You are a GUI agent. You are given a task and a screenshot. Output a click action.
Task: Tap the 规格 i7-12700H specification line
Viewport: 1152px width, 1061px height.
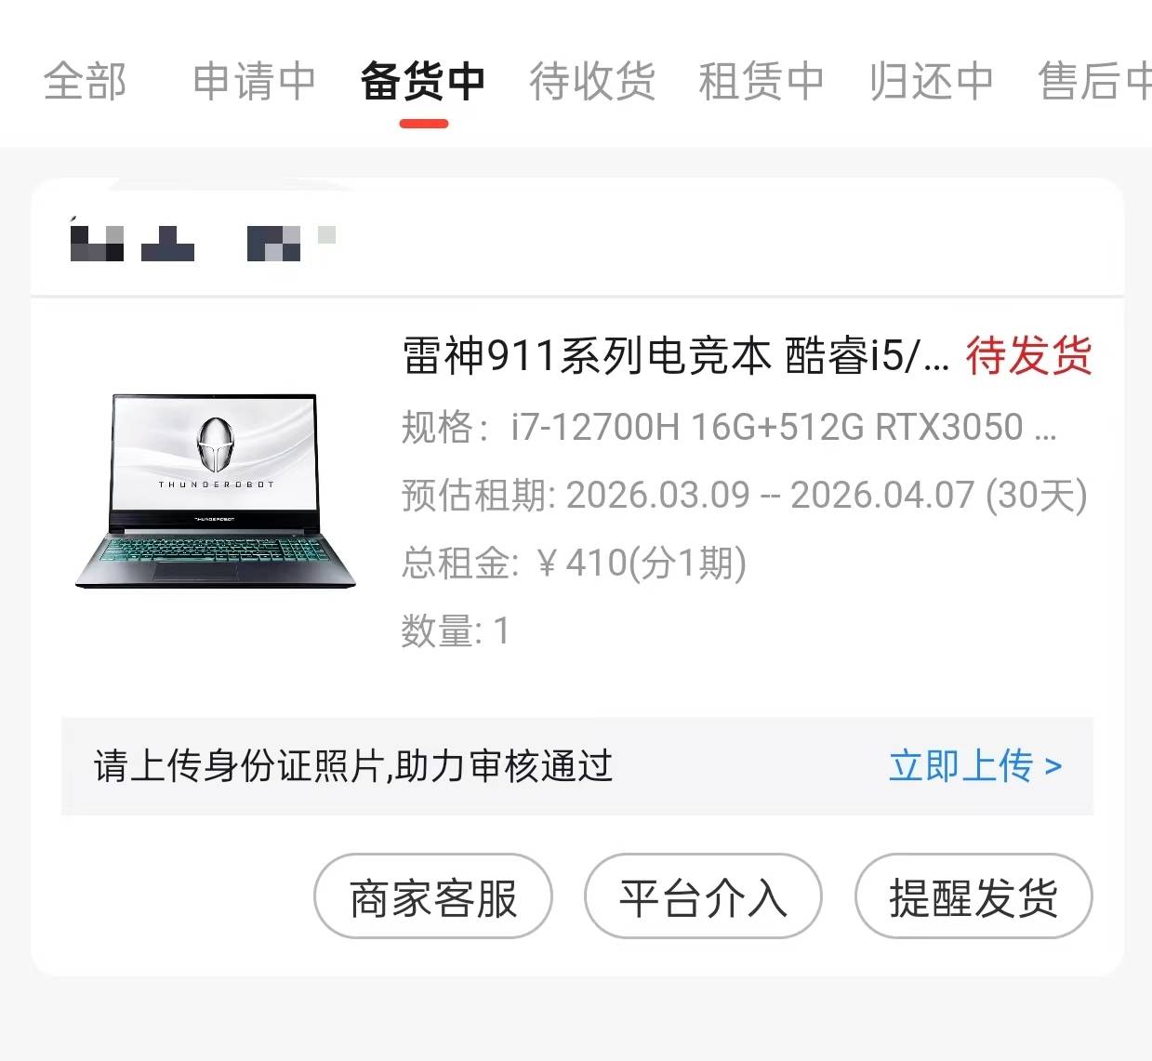tap(729, 428)
